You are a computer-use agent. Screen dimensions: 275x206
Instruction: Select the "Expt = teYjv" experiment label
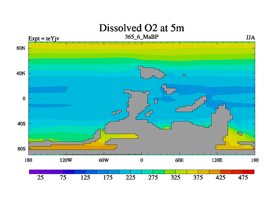tap(44, 38)
